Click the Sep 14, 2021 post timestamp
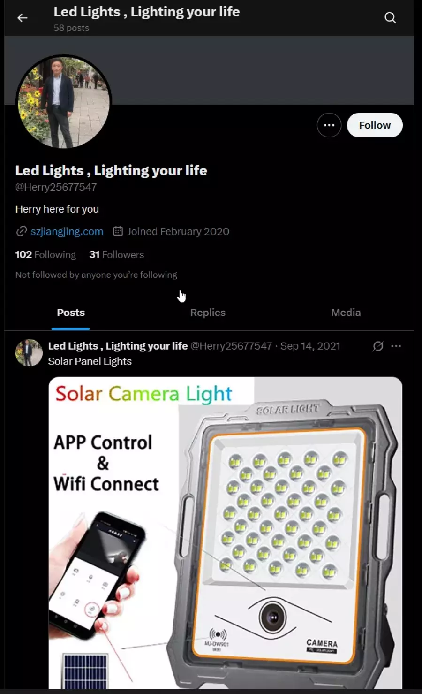This screenshot has width=422, height=694. (x=310, y=346)
